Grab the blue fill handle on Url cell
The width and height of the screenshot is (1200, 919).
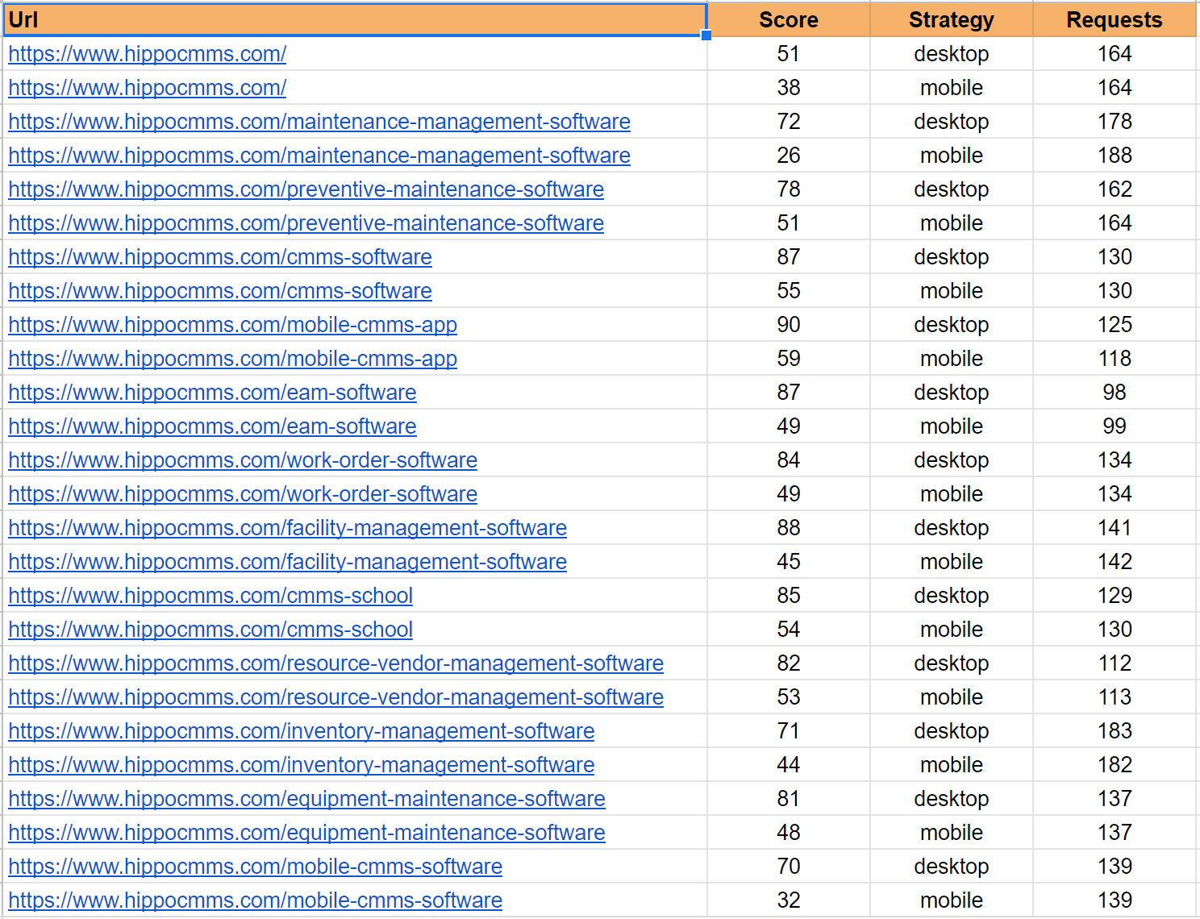click(x=706, y=35)
